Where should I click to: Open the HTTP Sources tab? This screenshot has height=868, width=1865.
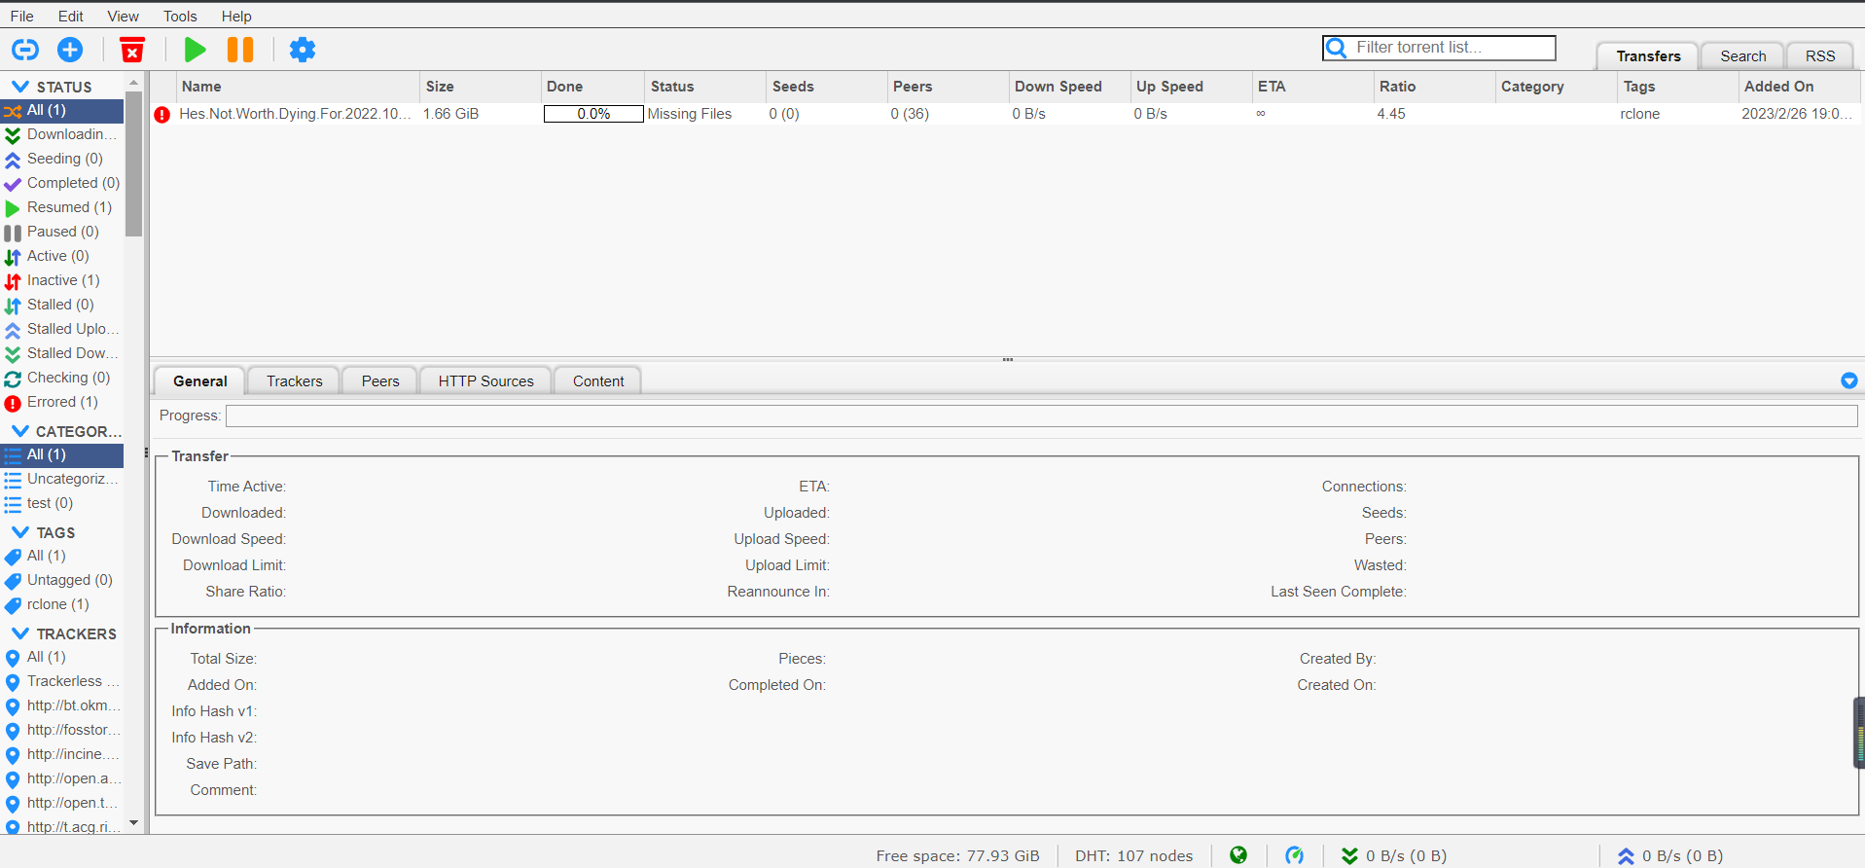click(x=485, y=380)
